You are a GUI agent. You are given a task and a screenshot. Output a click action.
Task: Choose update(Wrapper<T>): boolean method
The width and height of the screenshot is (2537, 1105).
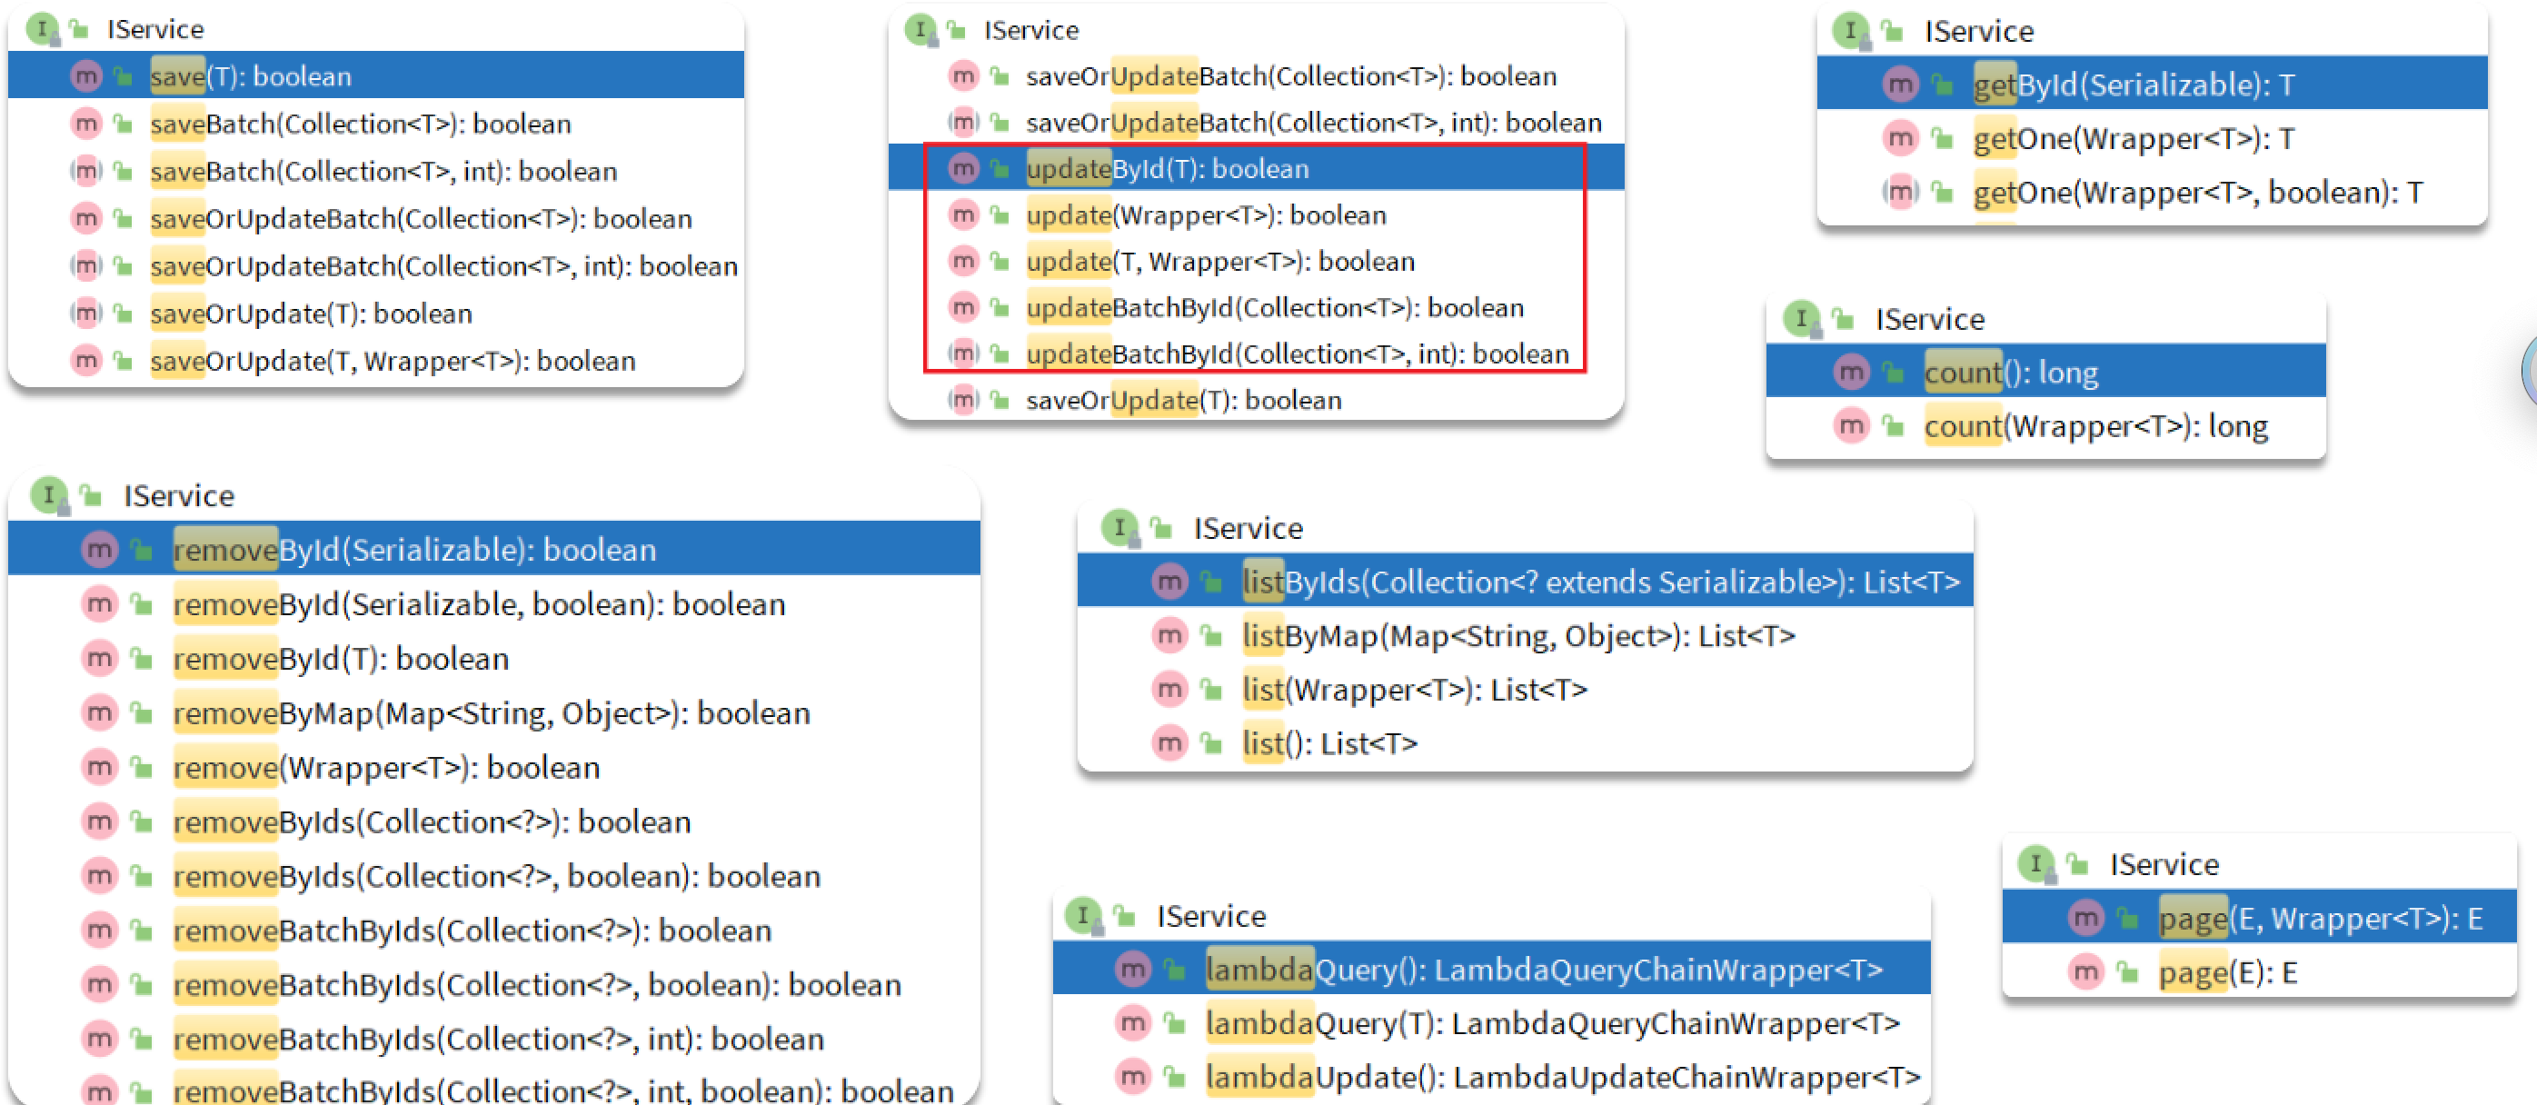click(1206, 214)
